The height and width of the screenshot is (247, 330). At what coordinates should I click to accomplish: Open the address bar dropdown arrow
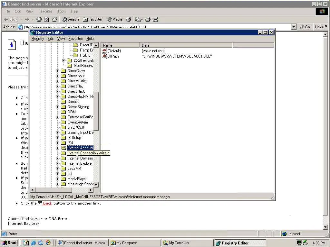[294, 27]
